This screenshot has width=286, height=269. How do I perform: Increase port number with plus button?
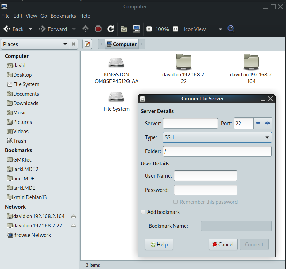[x=268, y=123]
